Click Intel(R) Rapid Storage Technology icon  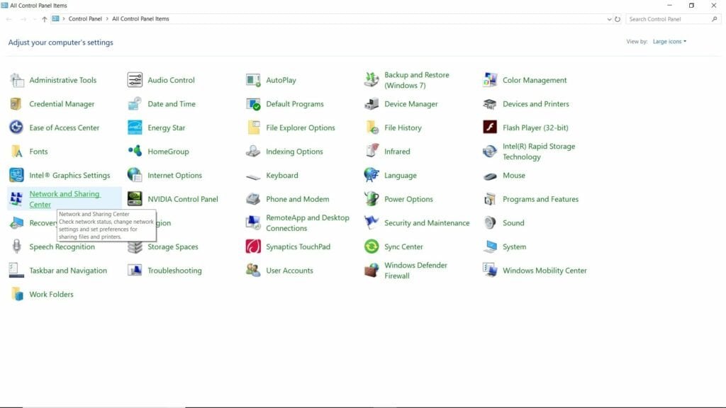click(490, 152)
